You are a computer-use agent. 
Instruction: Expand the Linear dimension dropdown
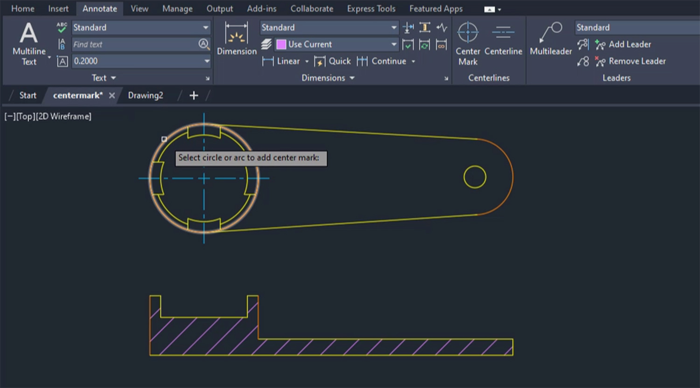[306, 61]
